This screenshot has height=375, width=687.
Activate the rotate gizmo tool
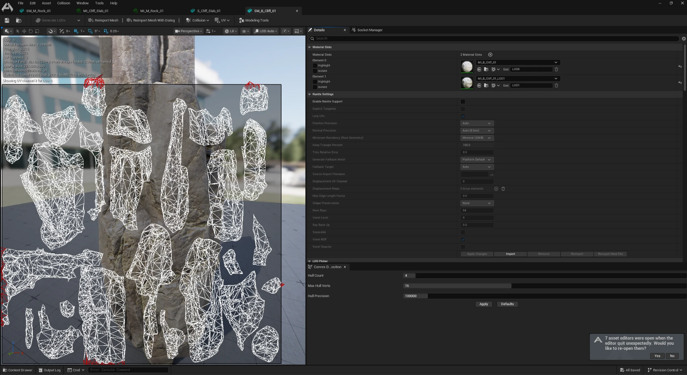tap(31, 31)
